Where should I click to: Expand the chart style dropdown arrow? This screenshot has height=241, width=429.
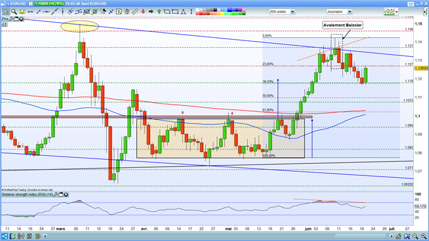[397, 12]
